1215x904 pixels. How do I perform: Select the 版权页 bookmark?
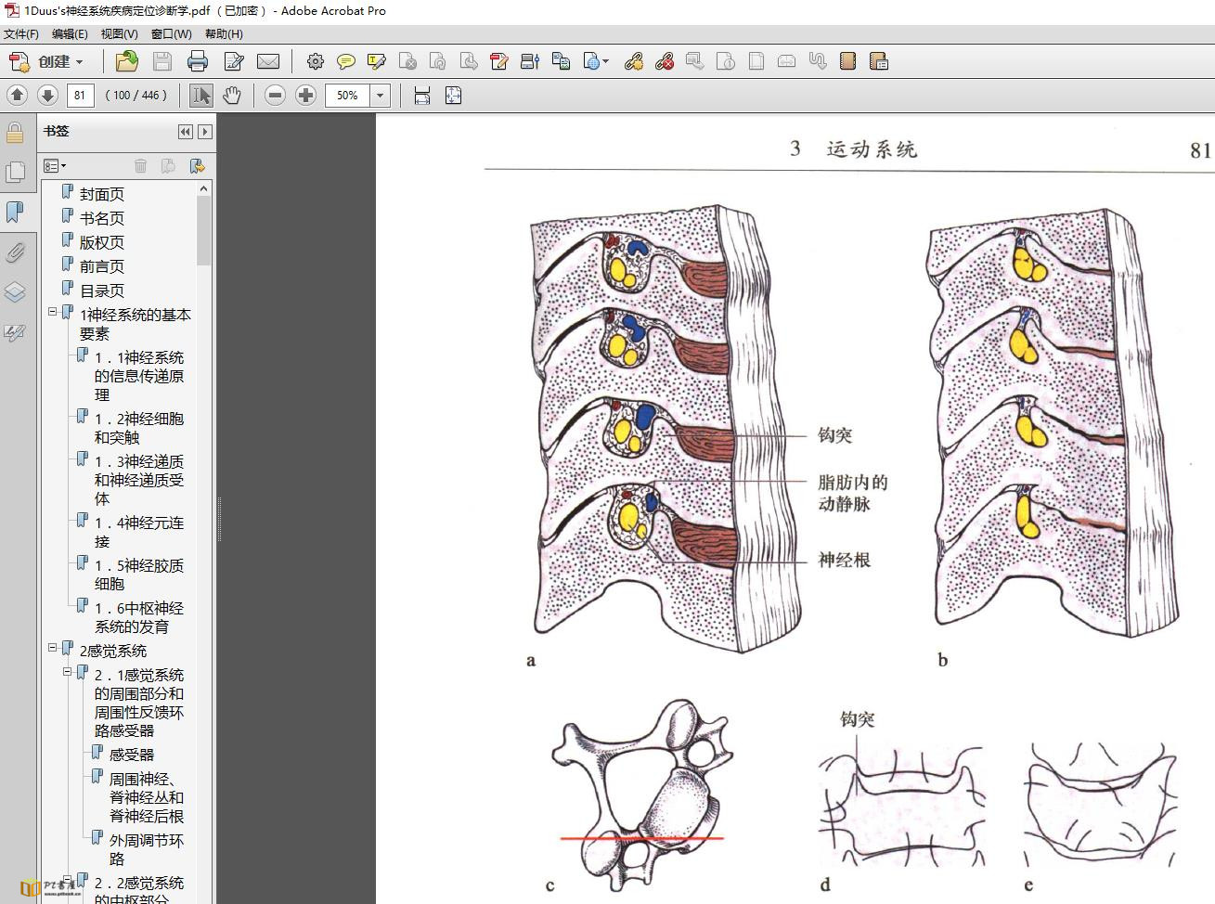pyautogui.click(x=102, y=242)
